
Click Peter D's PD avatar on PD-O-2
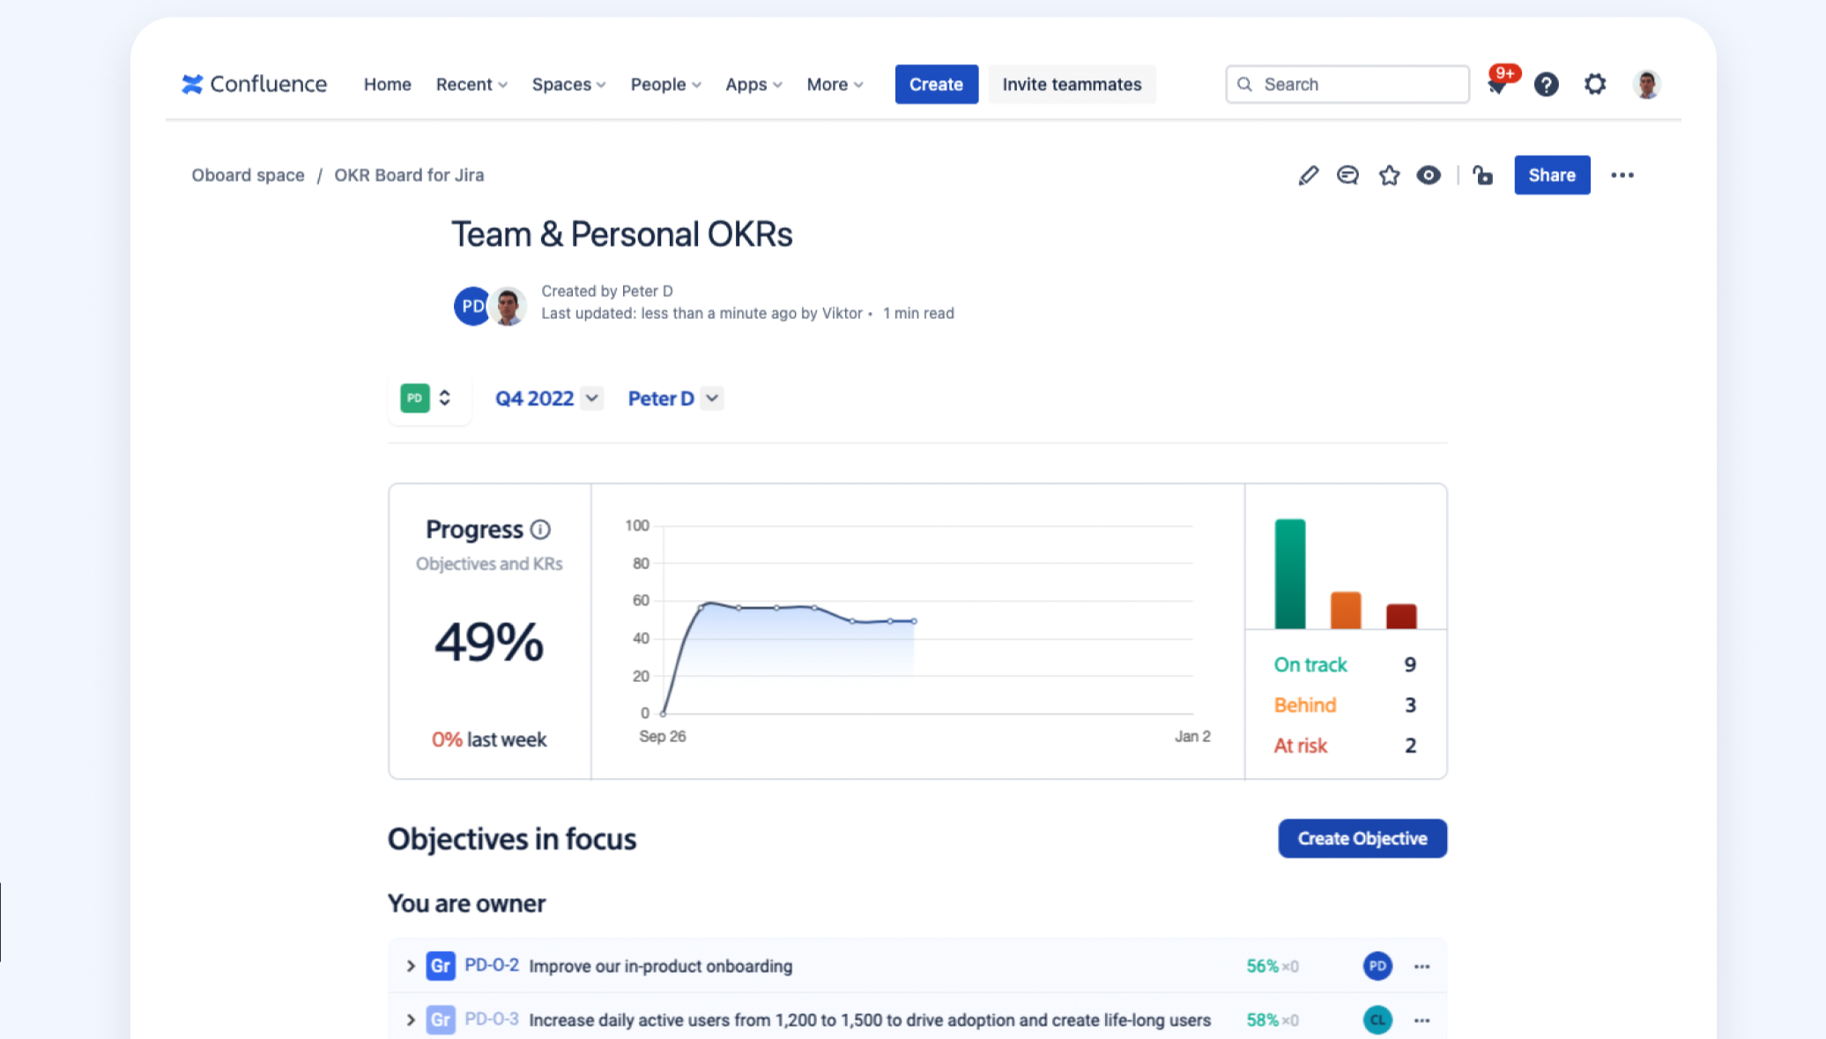[x=1377, y=966]
